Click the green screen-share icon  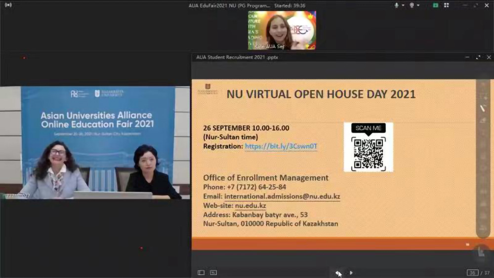click(435, 5)
